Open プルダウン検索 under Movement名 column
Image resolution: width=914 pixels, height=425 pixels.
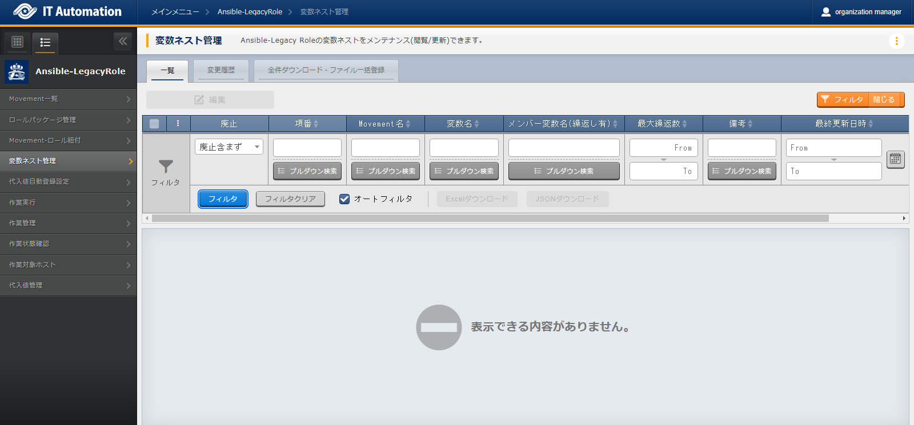tap(386, 171)
